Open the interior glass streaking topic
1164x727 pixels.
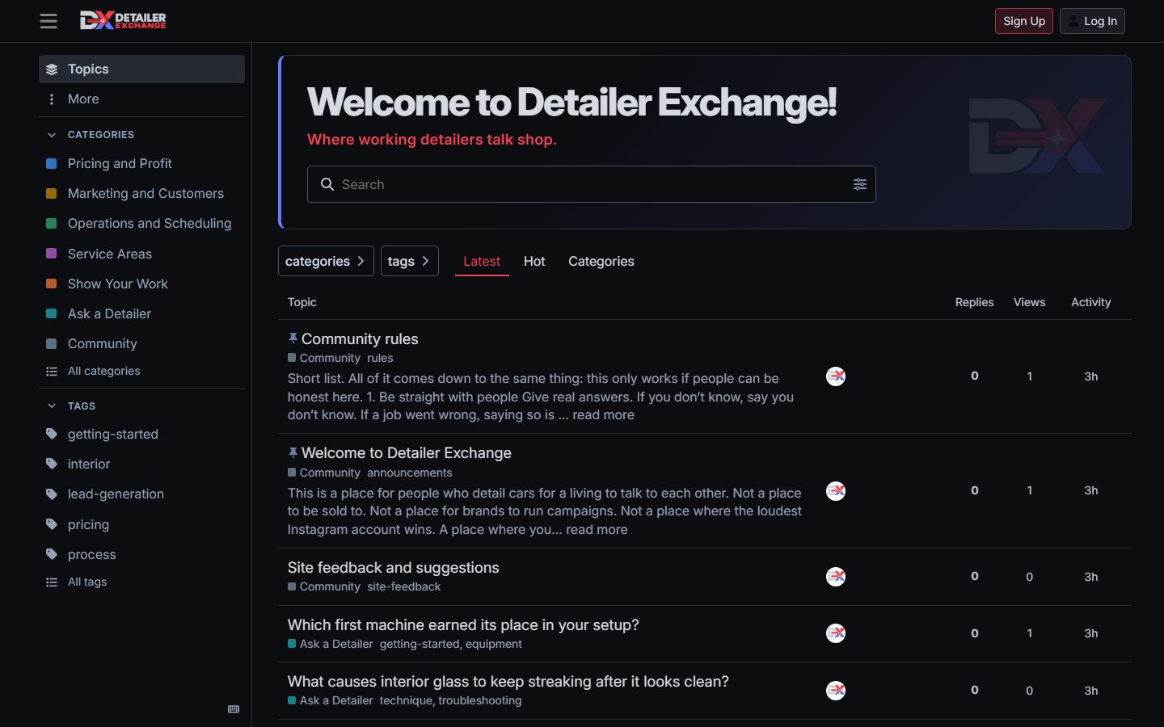pyautogui.click(x=508, y=682)
